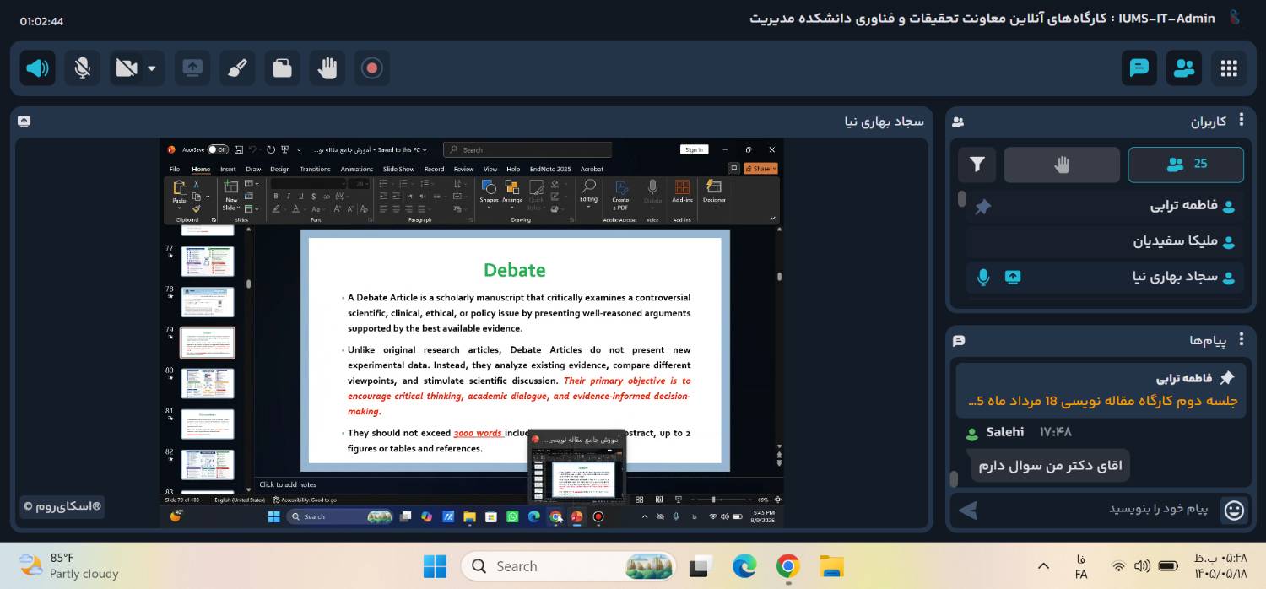Open the EndNote 2025 tab
This screenshot has height=589, width=1266.
[550, 169]
